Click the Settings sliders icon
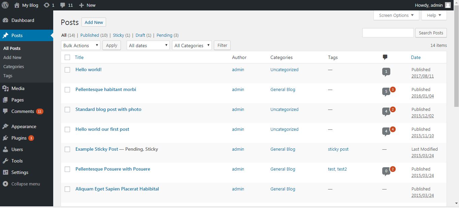The image size is (459, 208). [x=5, y=172]
